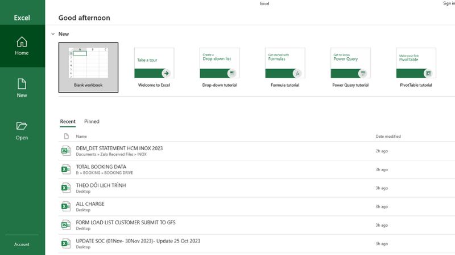Viewport: 455px width, 255px height.
Task: Select the Power Query tutorial label
Action: [x=350, y=85]
